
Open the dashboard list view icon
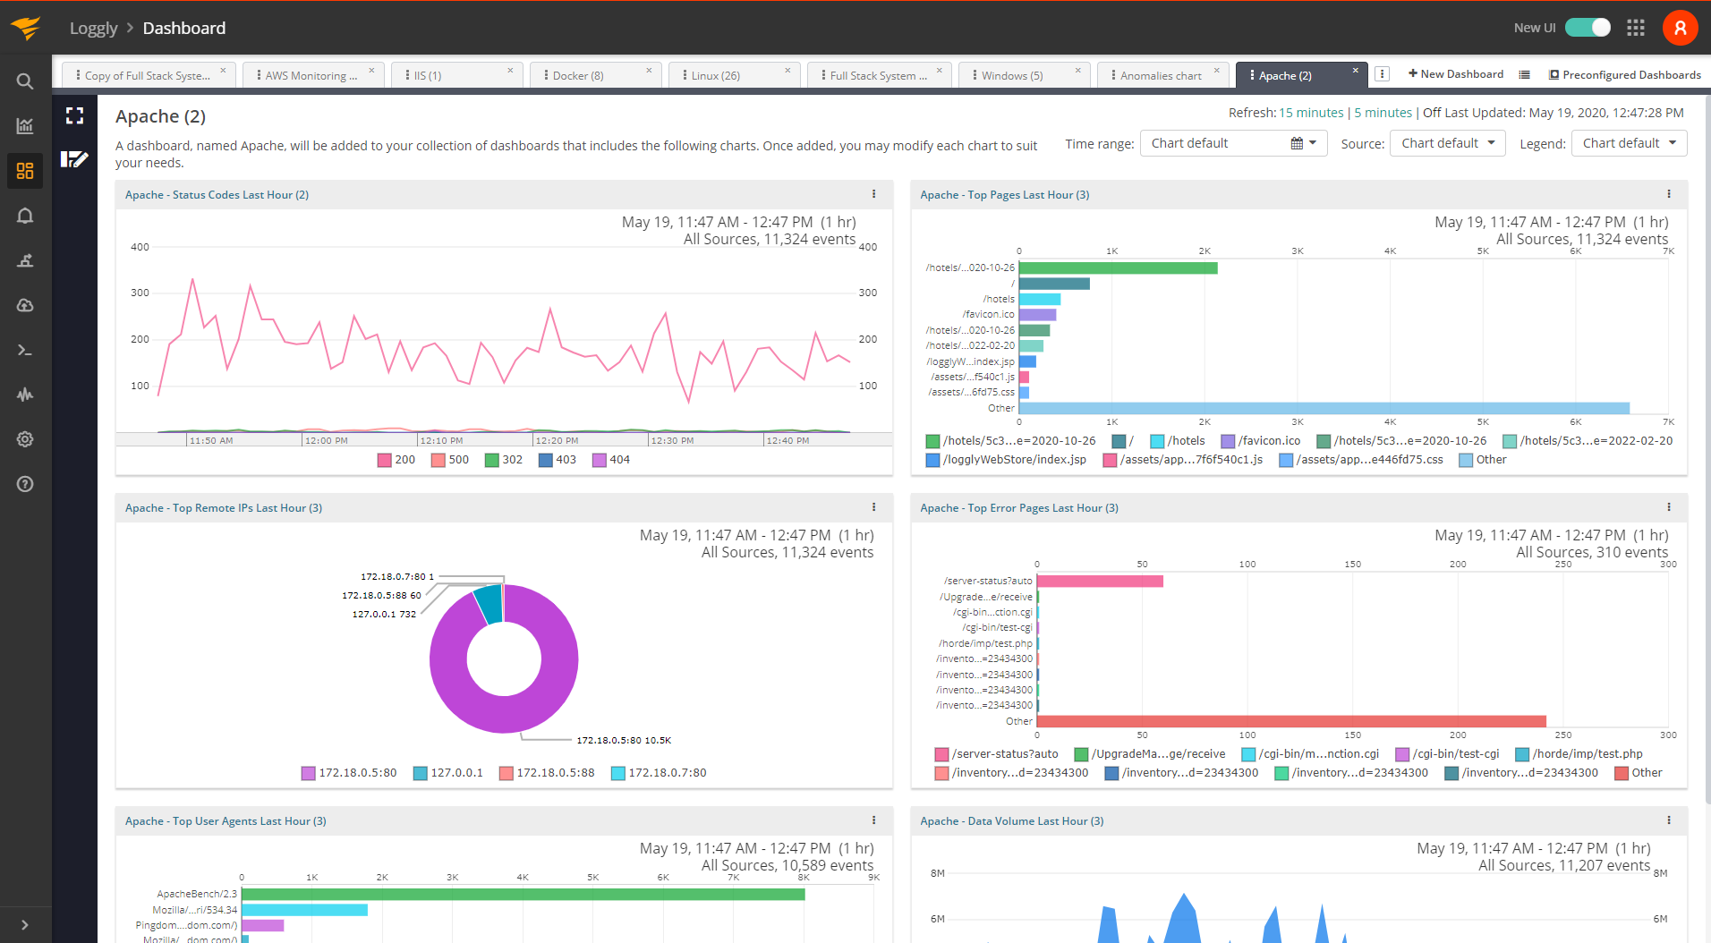tap(1525, 74)
